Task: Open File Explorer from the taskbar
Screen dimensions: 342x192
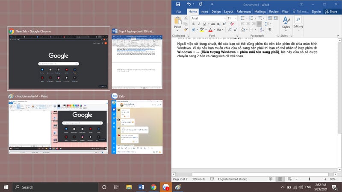Action: pos(129,187)
